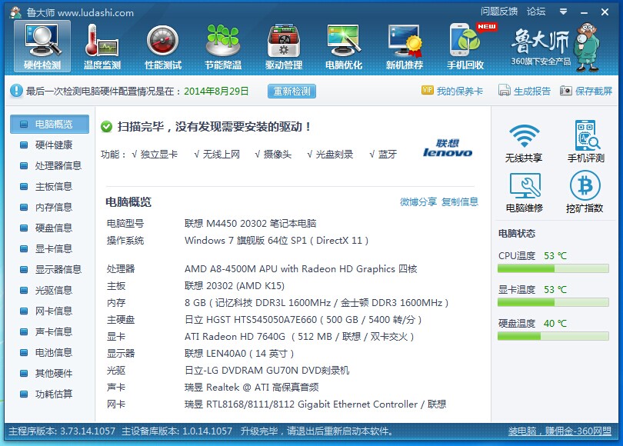Open 硬件检测 hardware detection toolbar icon
Viewport: 623px width, 446px height.
[x=42, y=46]
